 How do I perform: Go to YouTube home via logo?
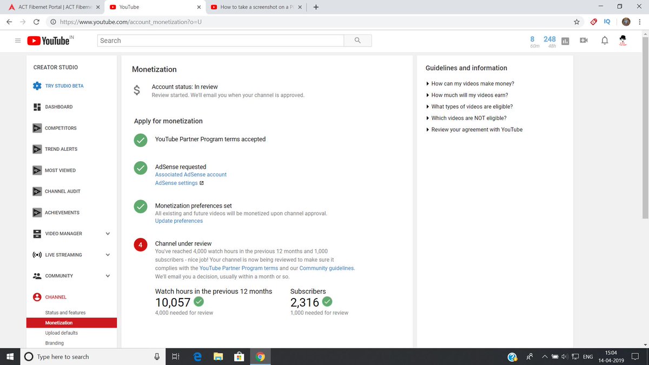pyautogui.click(x=50, y=41)
